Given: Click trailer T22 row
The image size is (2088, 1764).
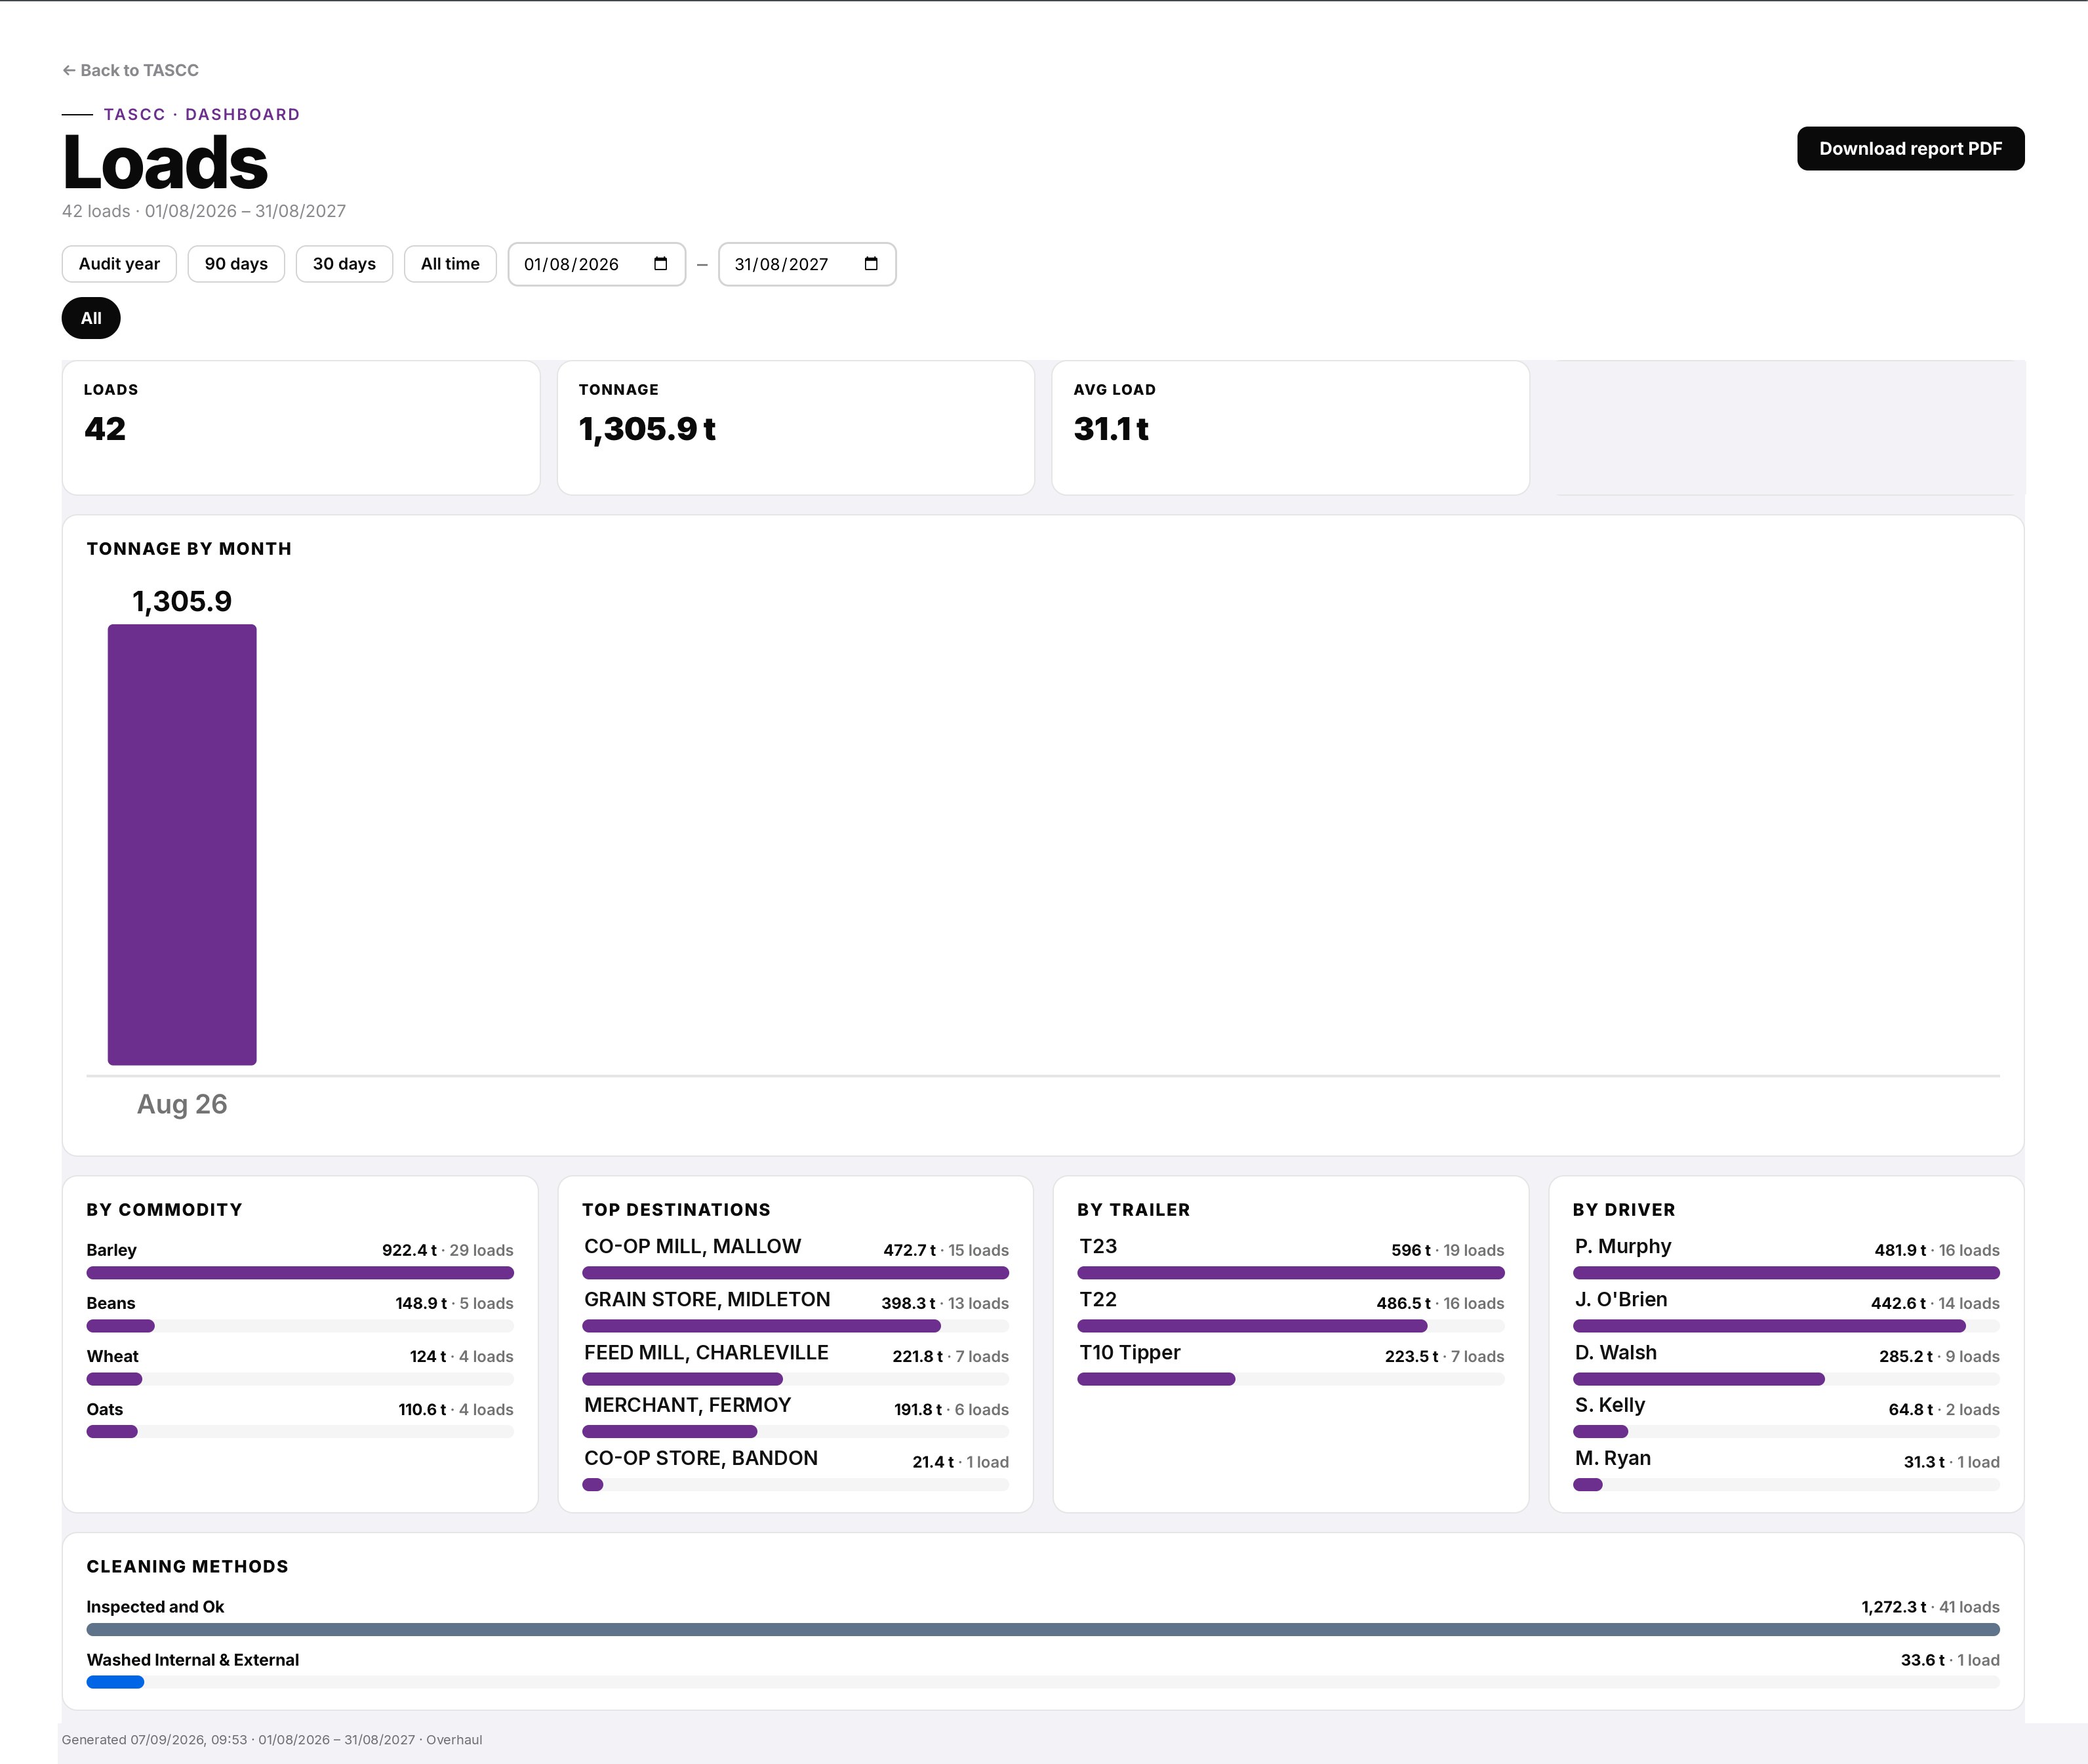Looking at the screenshot, I should tap(1290, 1310).
